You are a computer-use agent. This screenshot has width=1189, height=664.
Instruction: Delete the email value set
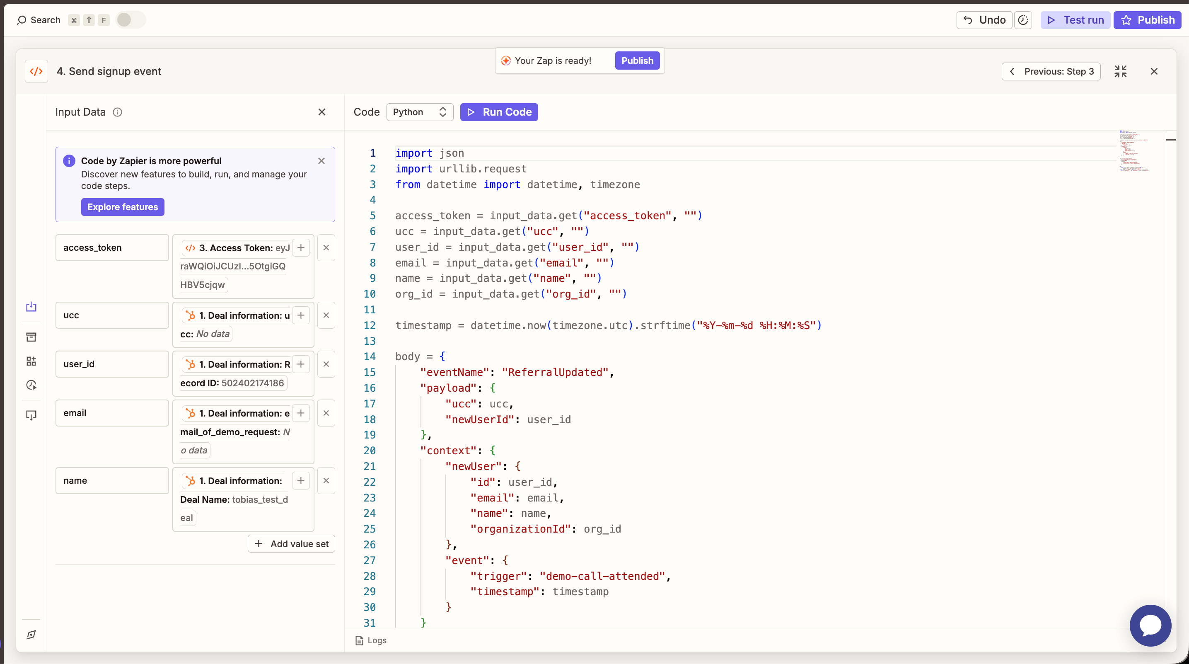(x=326, y=413)
